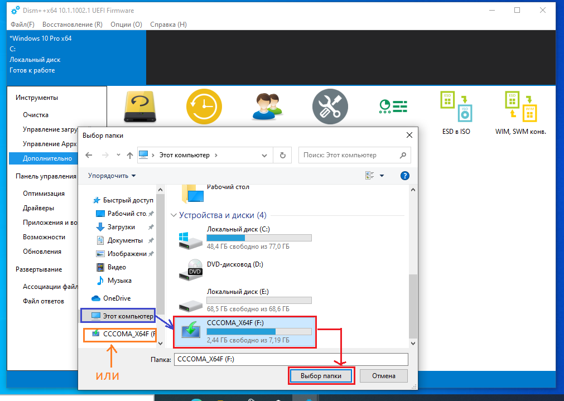Refresh the folder dialog location
The width and height of the screenshot is (564, 401).
(x=283, y=155)
